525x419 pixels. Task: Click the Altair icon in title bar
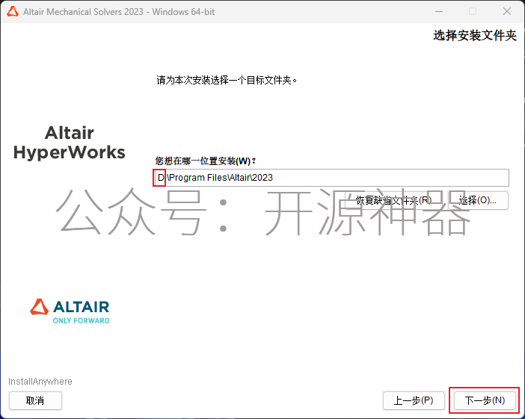(13, 12)
